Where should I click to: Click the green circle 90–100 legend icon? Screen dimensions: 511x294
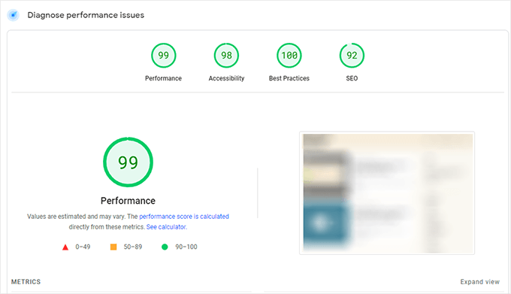[x=165, y=247]
